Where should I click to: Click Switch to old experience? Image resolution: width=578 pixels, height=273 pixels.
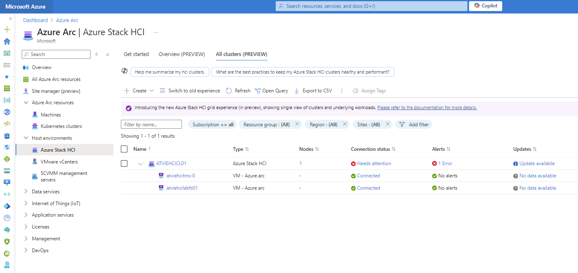tap(190, 91)
